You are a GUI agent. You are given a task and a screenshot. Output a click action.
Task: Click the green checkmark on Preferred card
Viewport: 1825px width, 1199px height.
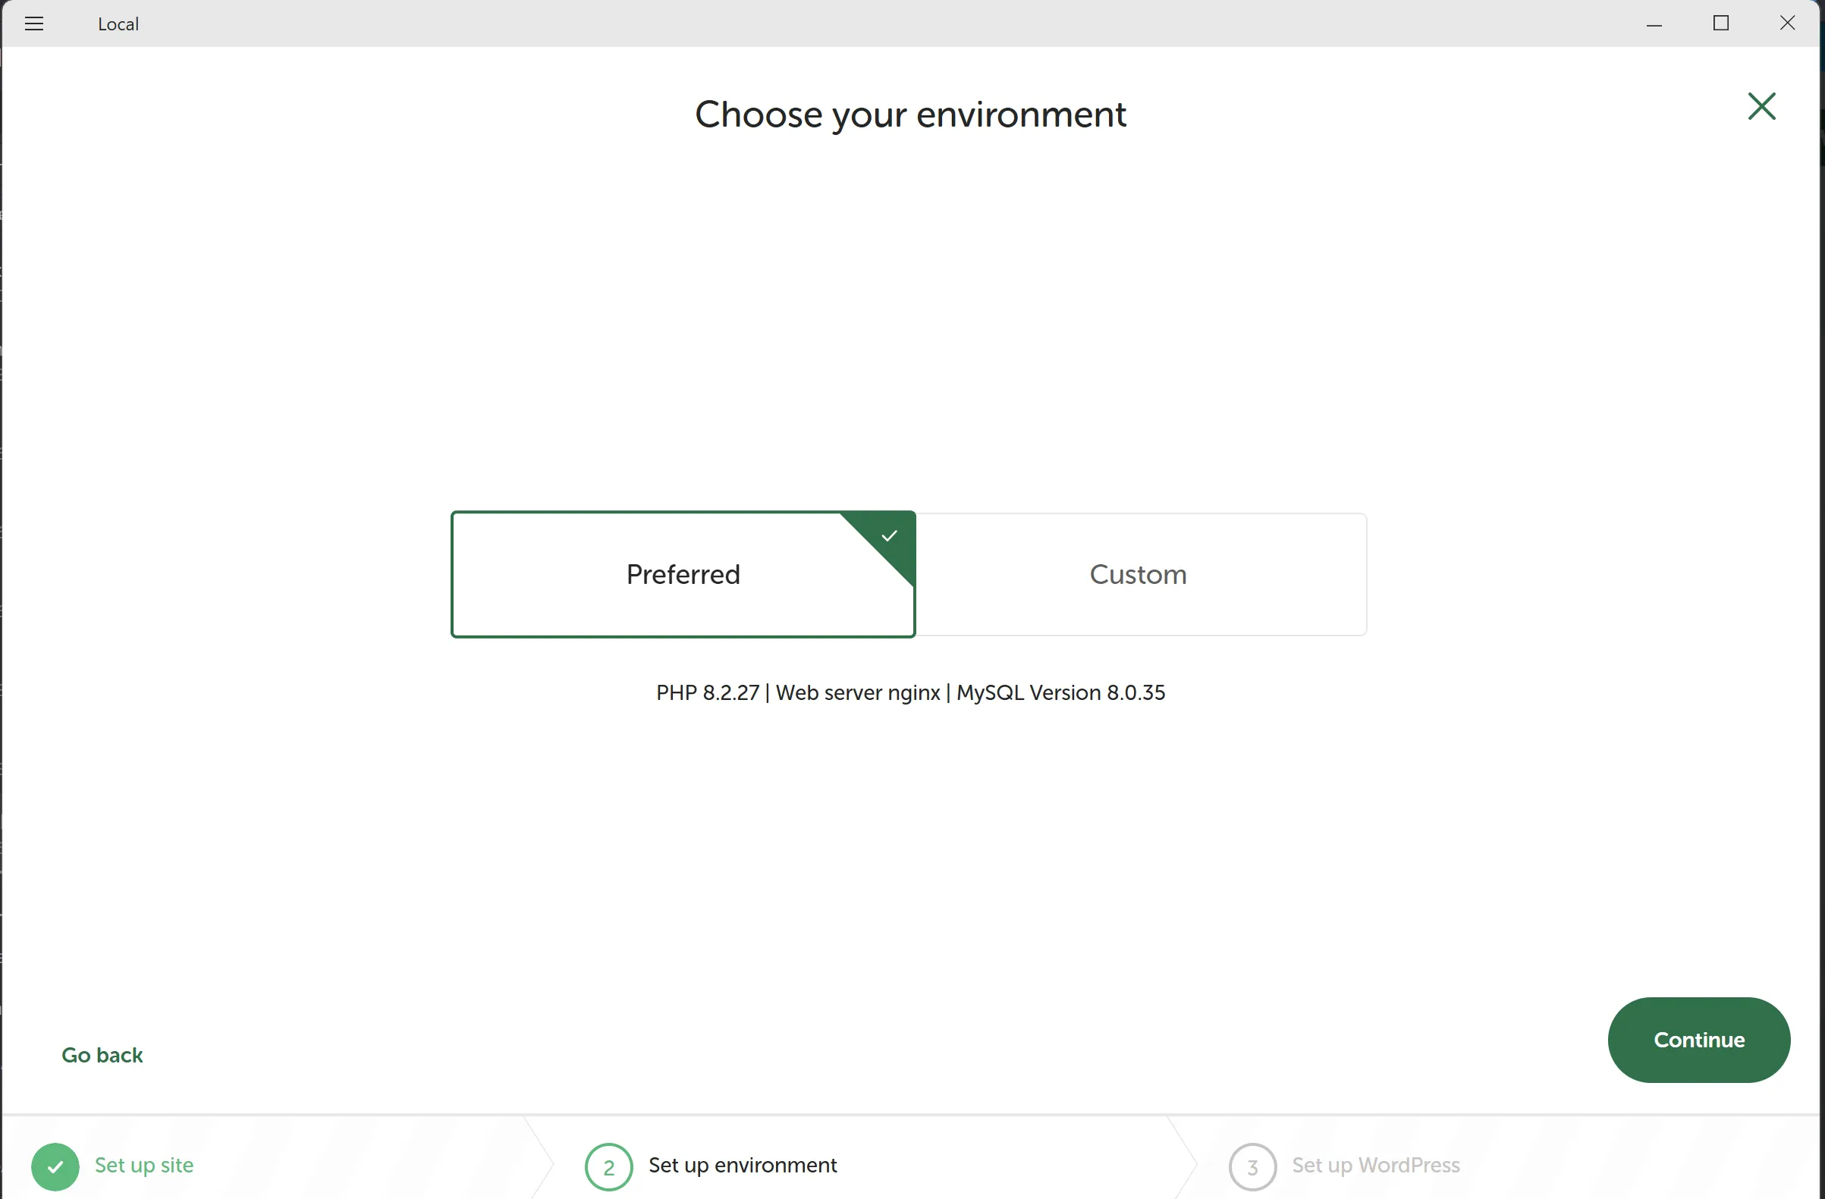click(x=888, y=535)
